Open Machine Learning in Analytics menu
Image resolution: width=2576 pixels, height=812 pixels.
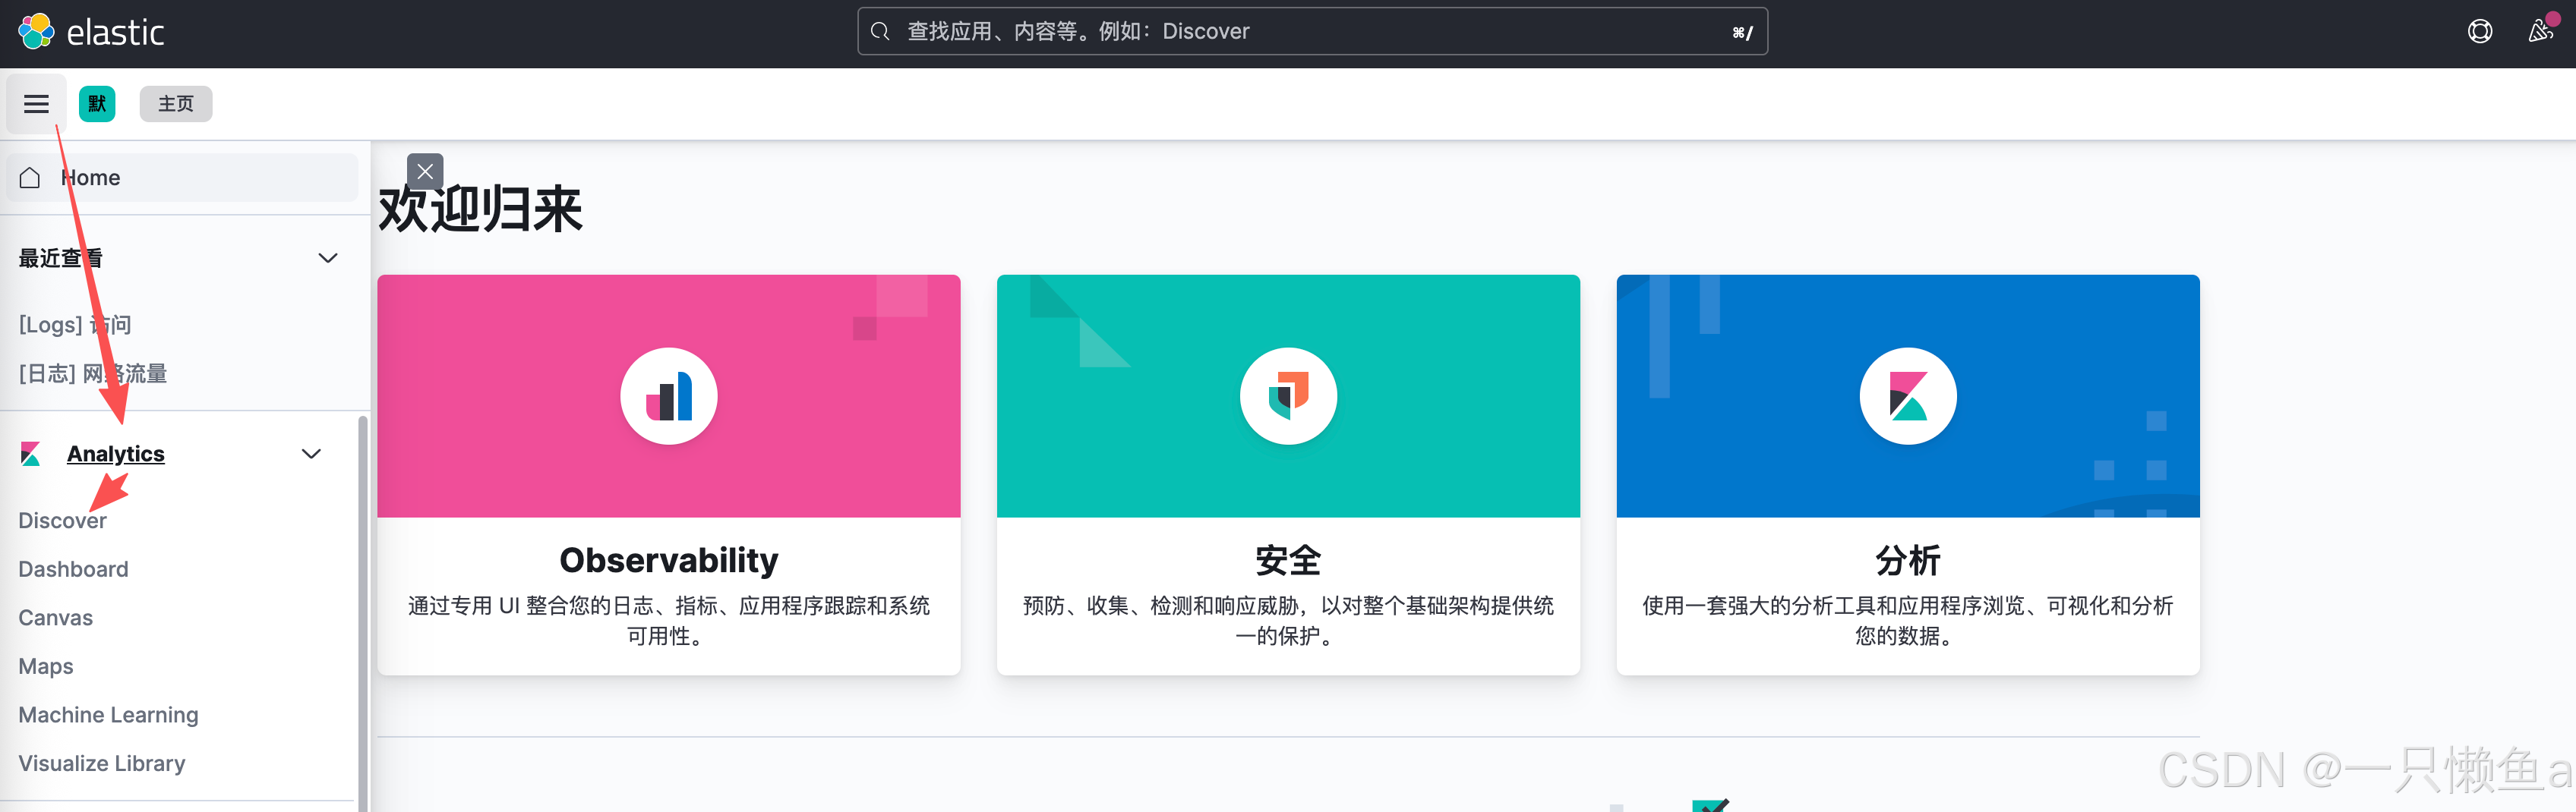click(108, 715)
